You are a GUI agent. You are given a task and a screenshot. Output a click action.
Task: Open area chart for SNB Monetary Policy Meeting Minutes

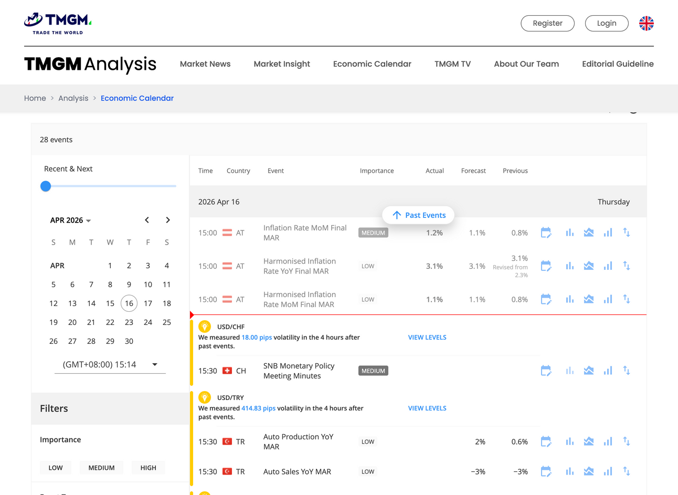point(589,370)
